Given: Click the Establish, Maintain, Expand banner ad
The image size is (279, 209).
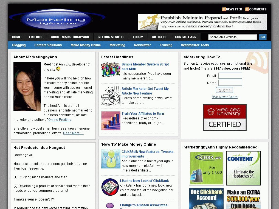Looking at the screenshot, I should [x=202, y=22].
